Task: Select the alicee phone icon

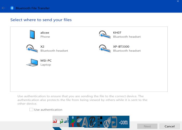Action: click(x=32, y=34)
